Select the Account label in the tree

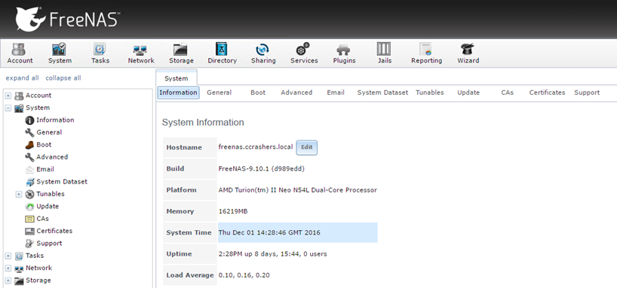(38, 95)
